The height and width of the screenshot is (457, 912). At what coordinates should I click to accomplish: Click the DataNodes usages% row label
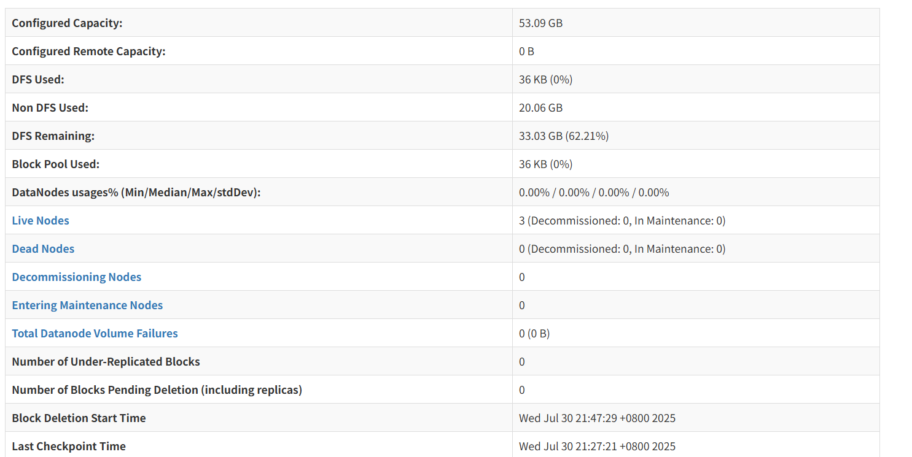pyautogui.click(x=136, y=193)
